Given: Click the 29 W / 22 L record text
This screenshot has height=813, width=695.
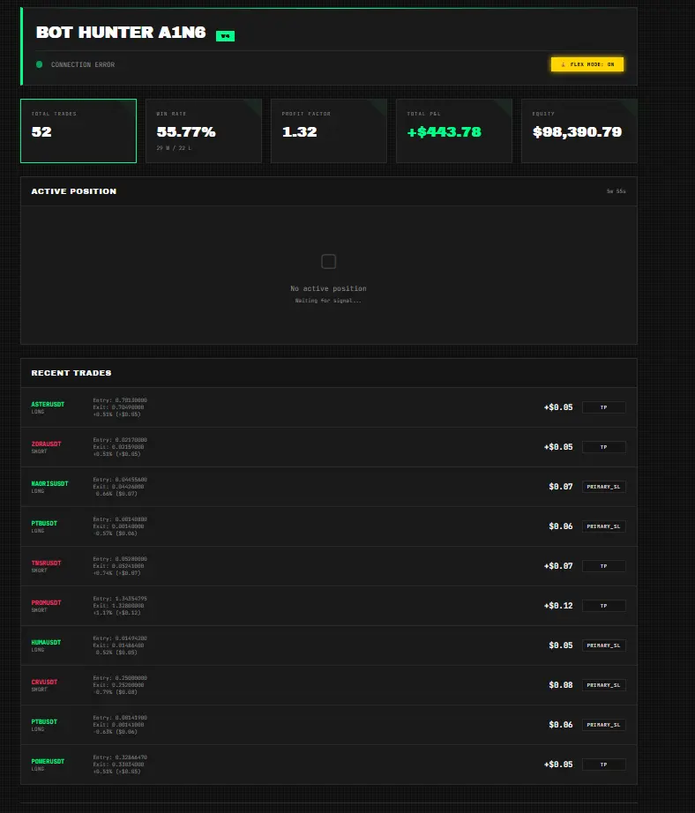Looking at the screenshot, I should pos(174,148).
